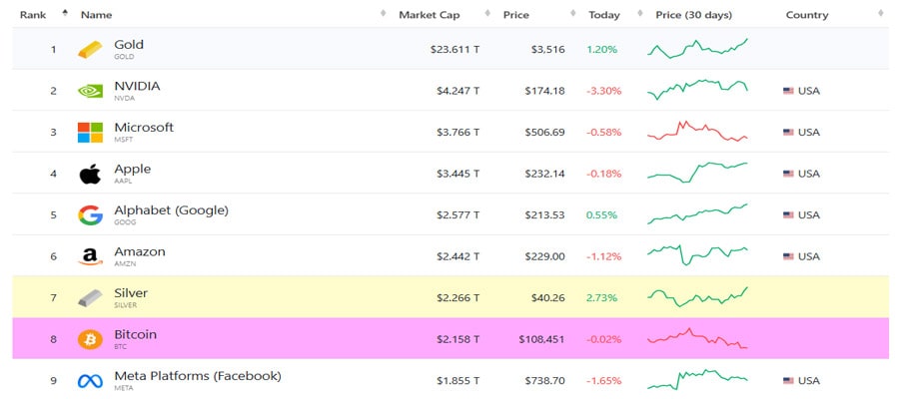Screen dimensions: 899x399
Task: Click the USA flag in Amazon row
Action: (x=788, y=256)
